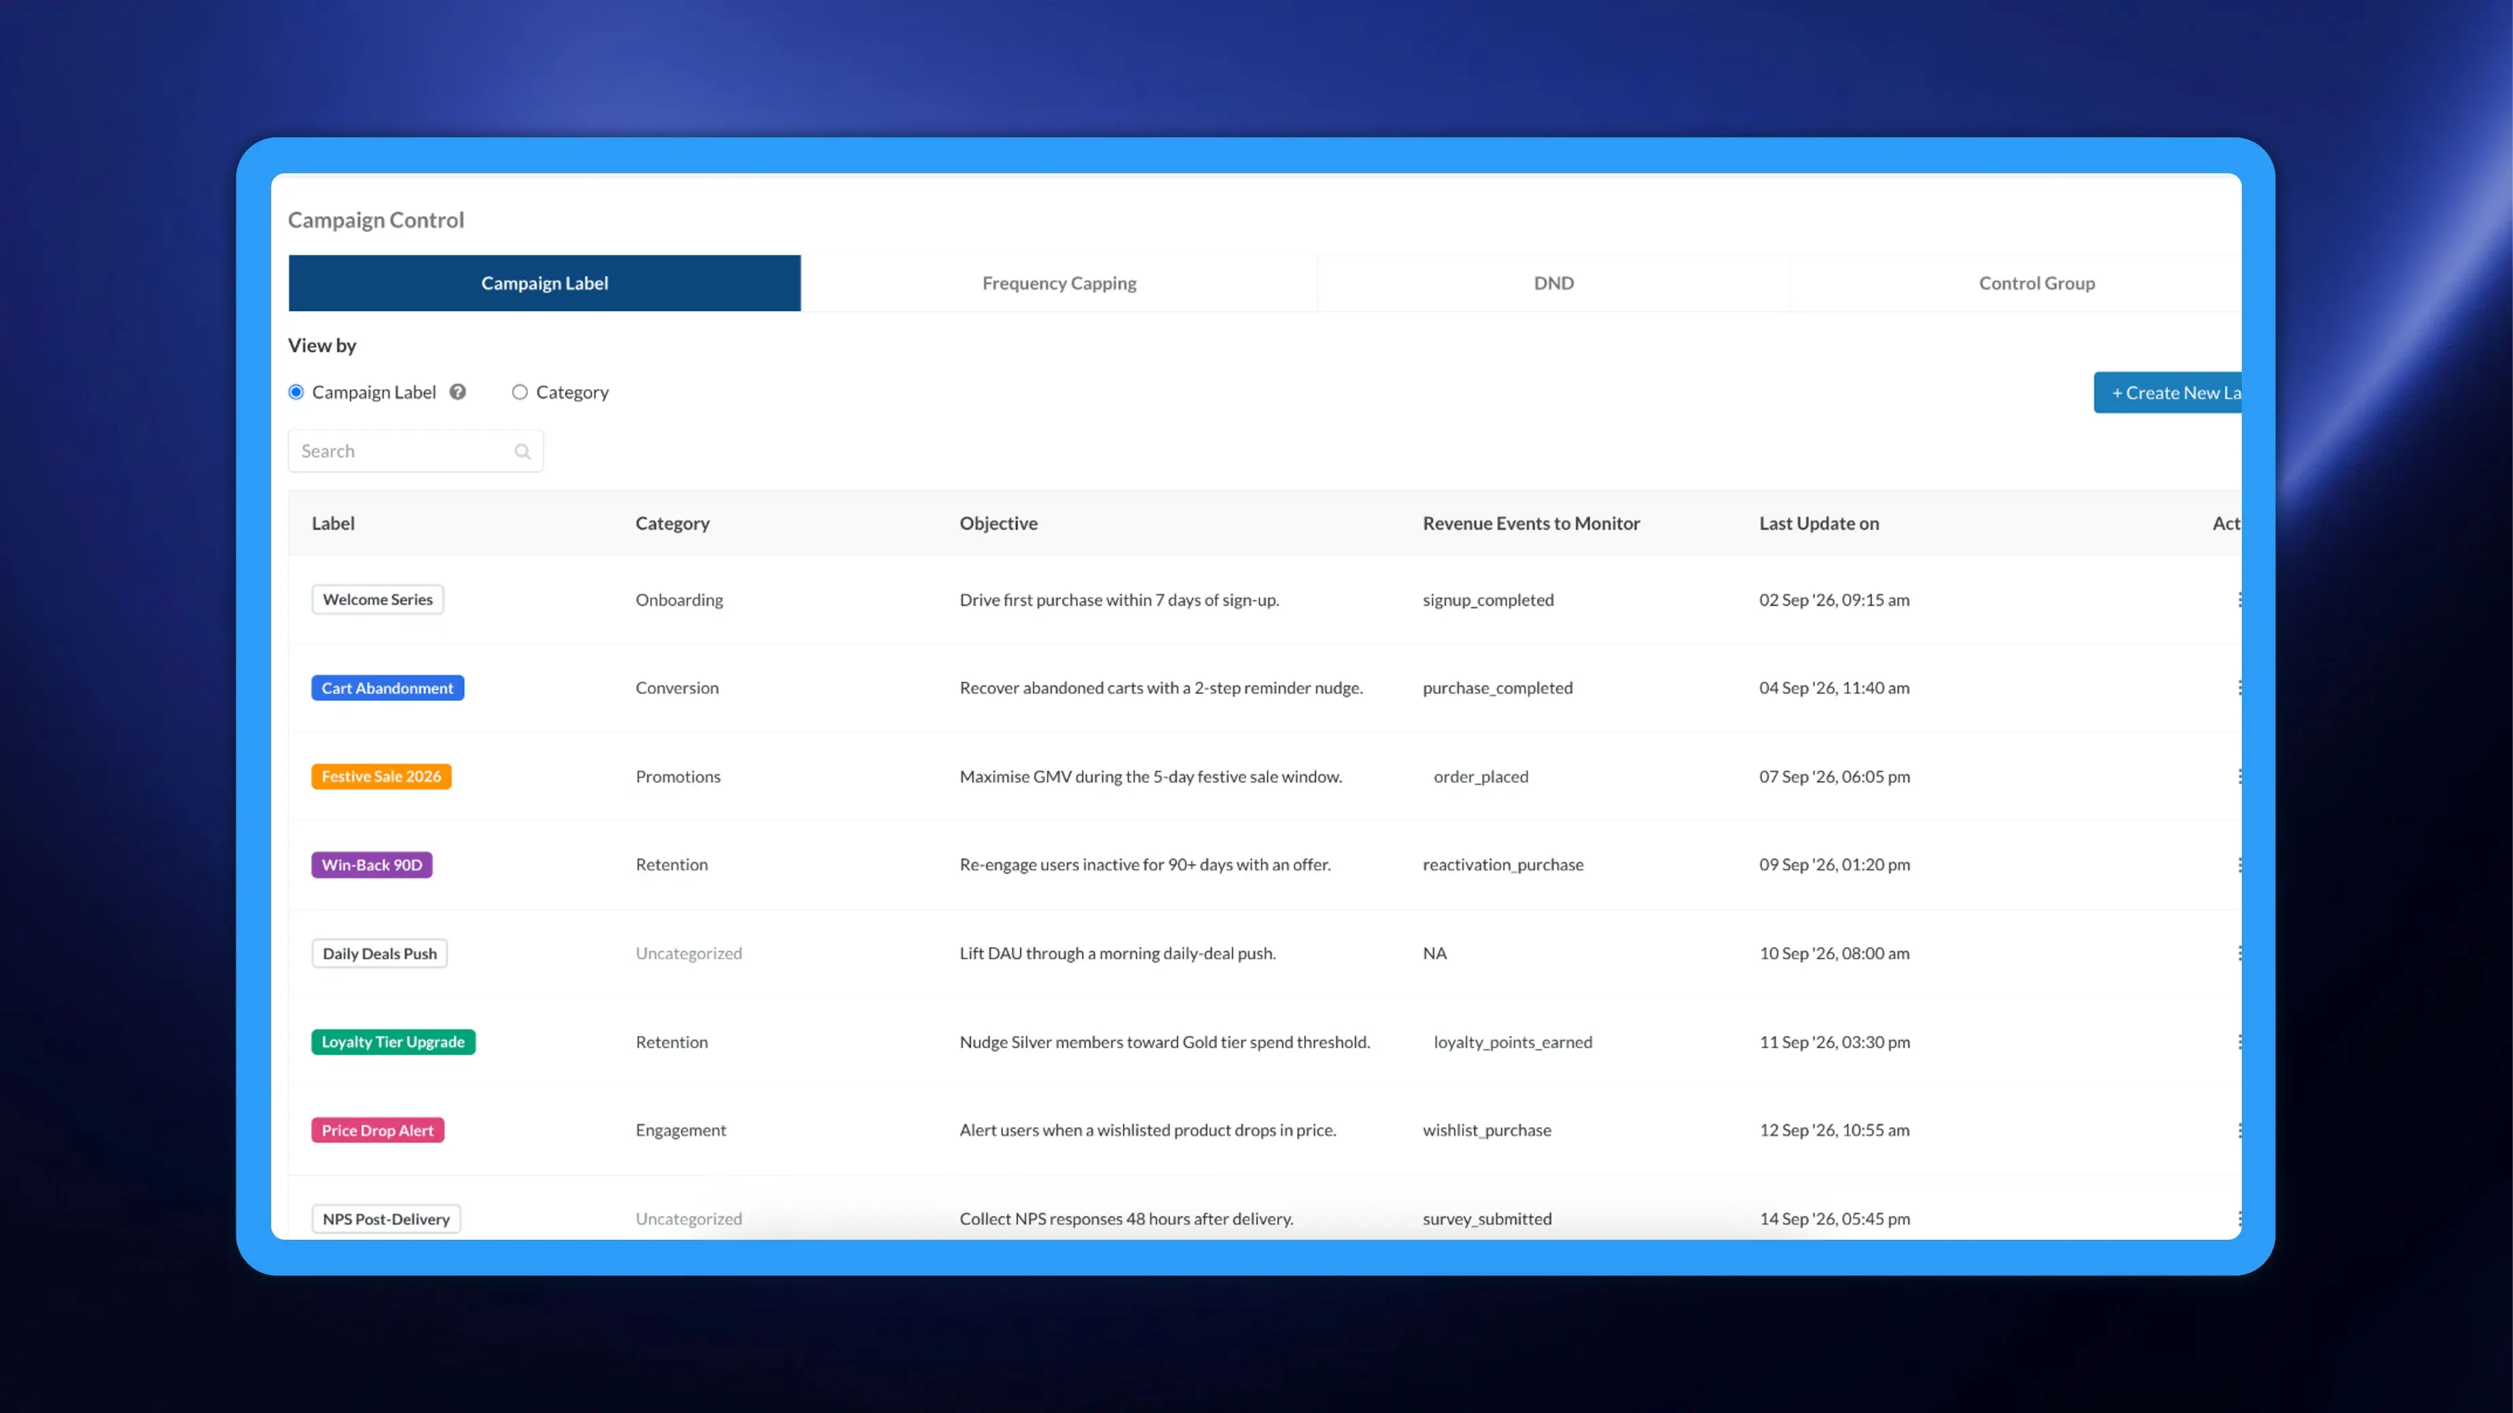Click the Daily Deals Push label tag
Screen dimensions: 2513x1413
[x=379, y=954]
